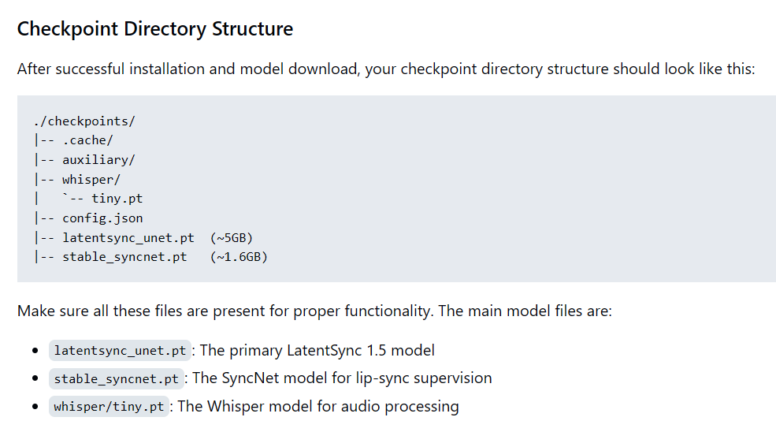The height and width of the screenshot is (432, 776).
Task: Click latentsync_unet.pt in the code block
Action: (128, 238)
